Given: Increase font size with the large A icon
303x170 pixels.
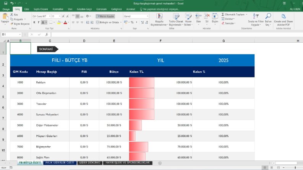Looking at the screenshot, I should (63, 16).
